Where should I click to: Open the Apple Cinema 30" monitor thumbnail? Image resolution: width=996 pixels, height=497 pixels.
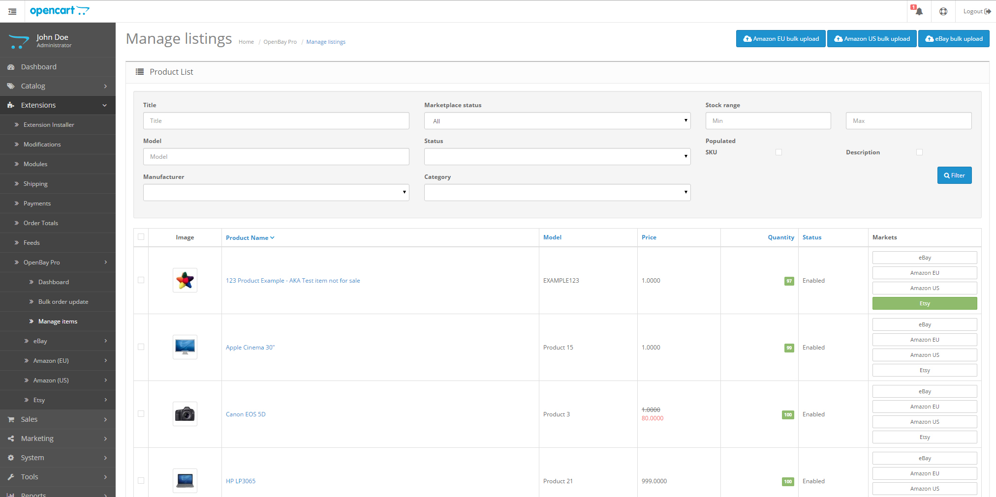click(x=185, y=347)
